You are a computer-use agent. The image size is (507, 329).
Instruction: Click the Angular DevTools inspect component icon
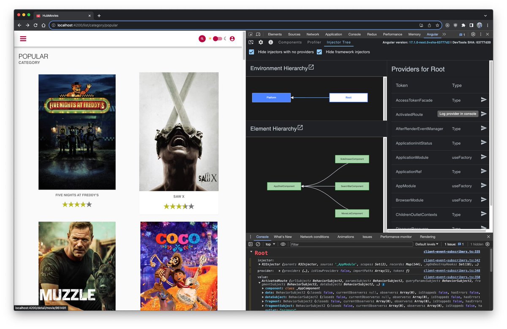point(251,42)
